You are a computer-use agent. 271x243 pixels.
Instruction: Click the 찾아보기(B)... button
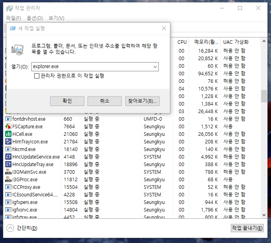[x=142, y=101]
